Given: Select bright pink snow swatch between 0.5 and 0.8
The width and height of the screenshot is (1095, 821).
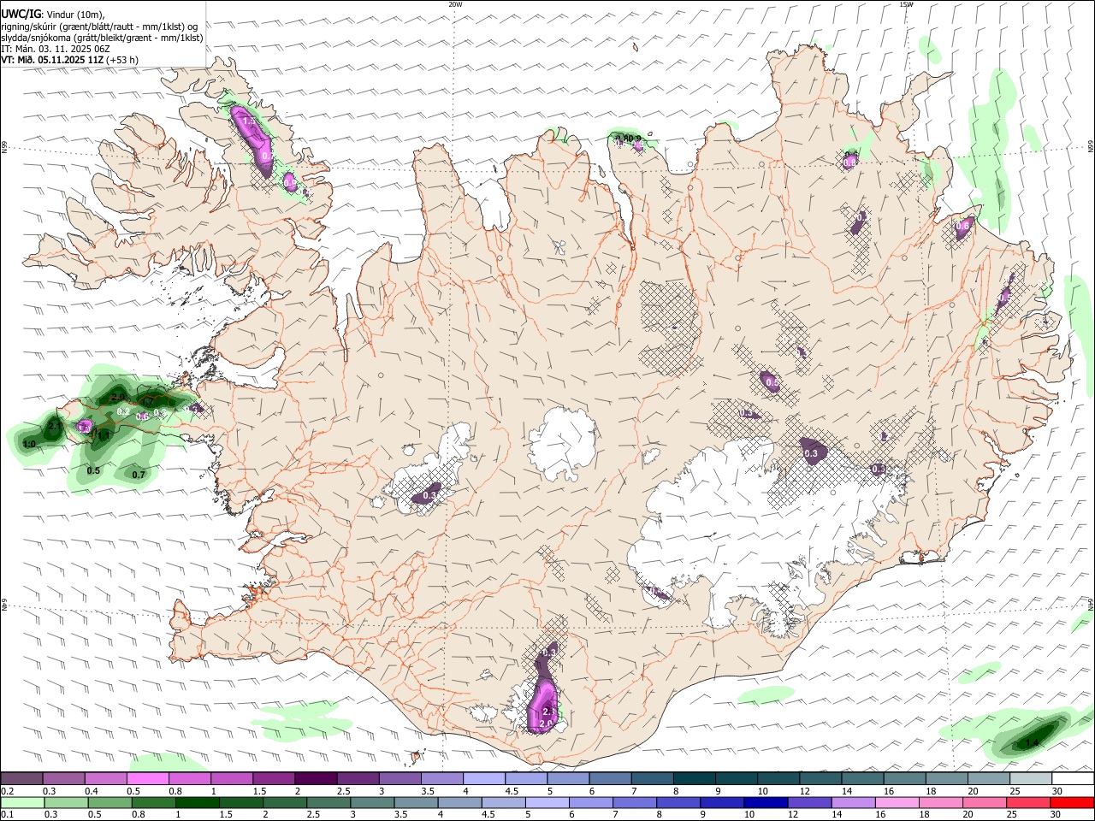Looking at the screenshot, I should (147, 778).
